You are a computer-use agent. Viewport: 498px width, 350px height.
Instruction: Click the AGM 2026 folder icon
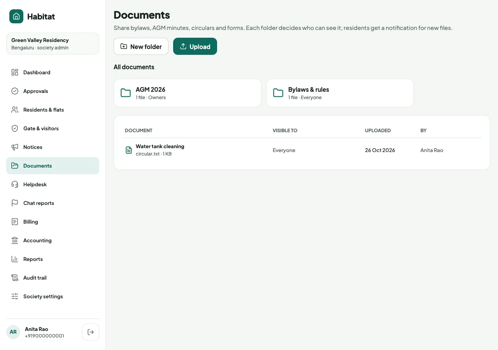click(x=126, y=93)
